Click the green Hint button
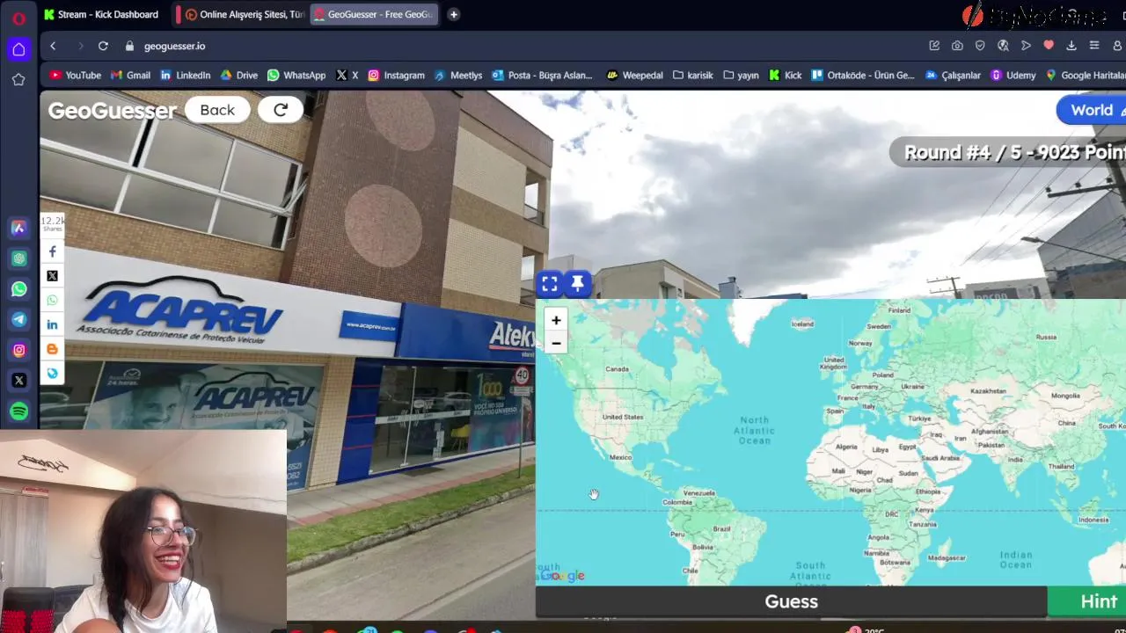Viewport: 1126px width, 633px height. point(1087,601)
